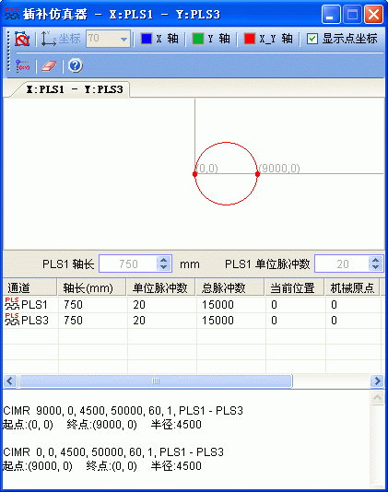Click the table horizontal scrollbar left arrow
388x492 pixels.
click(10, 381)
